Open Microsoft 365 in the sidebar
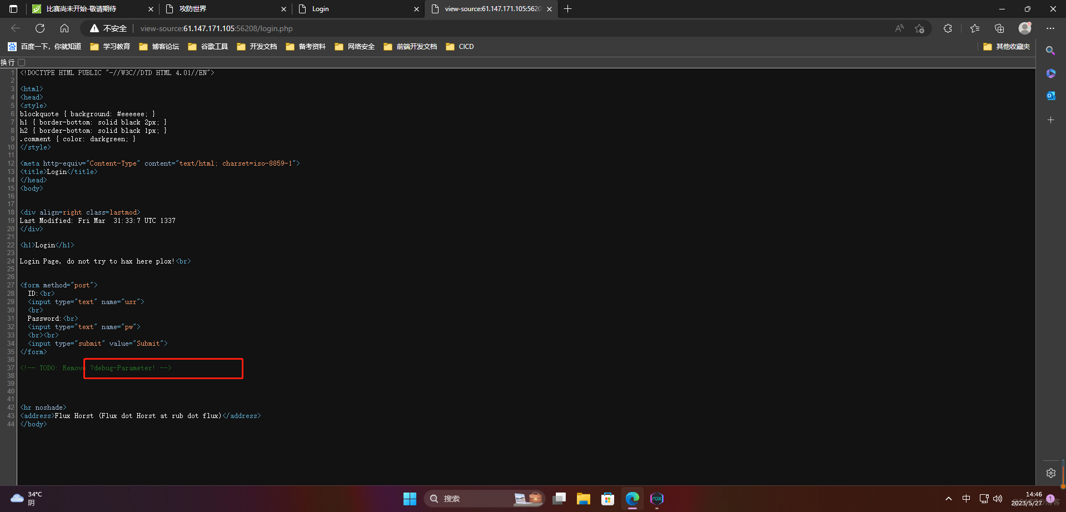This screenshot has height=512, width=1066. coord(1050,73)
